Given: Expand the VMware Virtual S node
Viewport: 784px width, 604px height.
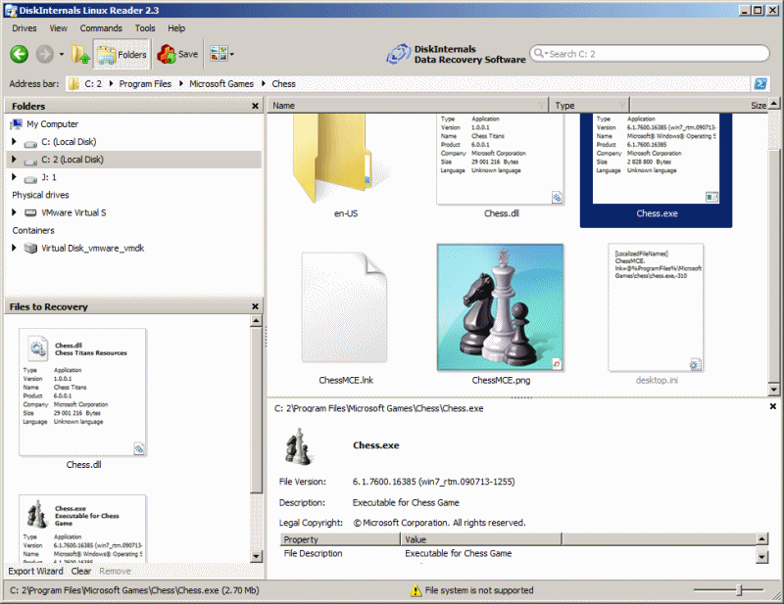Looking at the screenshot, I should point(14,212).
